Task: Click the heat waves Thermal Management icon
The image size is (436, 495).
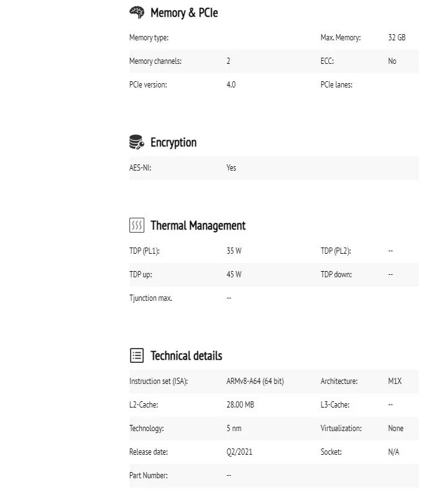Action: point(136,225)
